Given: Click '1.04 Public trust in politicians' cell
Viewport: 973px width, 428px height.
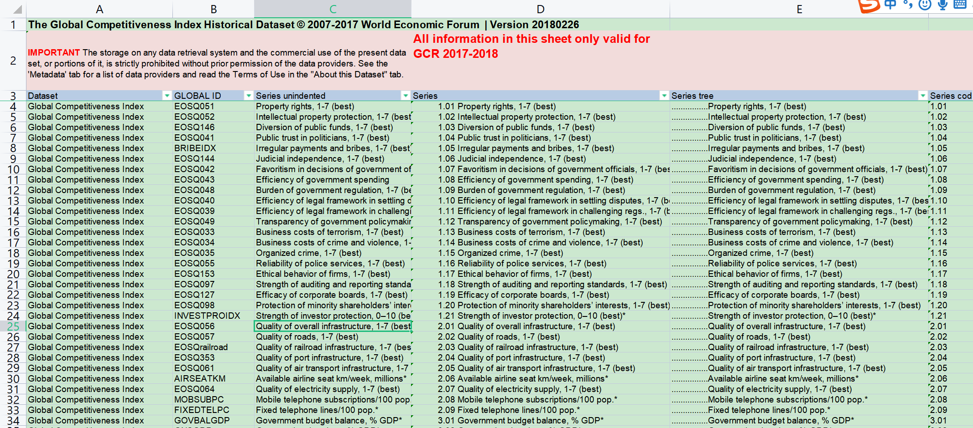Looking at the screenshot, I should (541, 138).
